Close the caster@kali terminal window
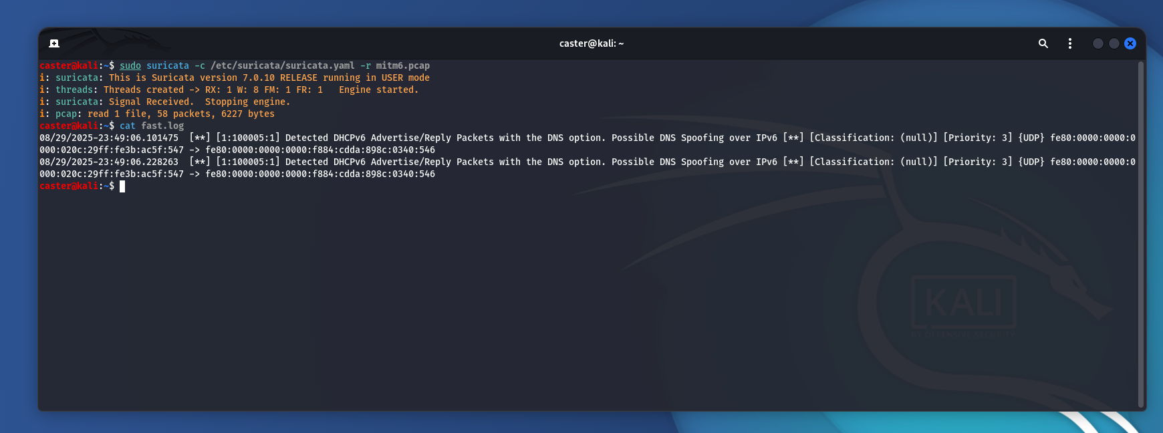The image size is (1163, 433). tap(1130, 43)
